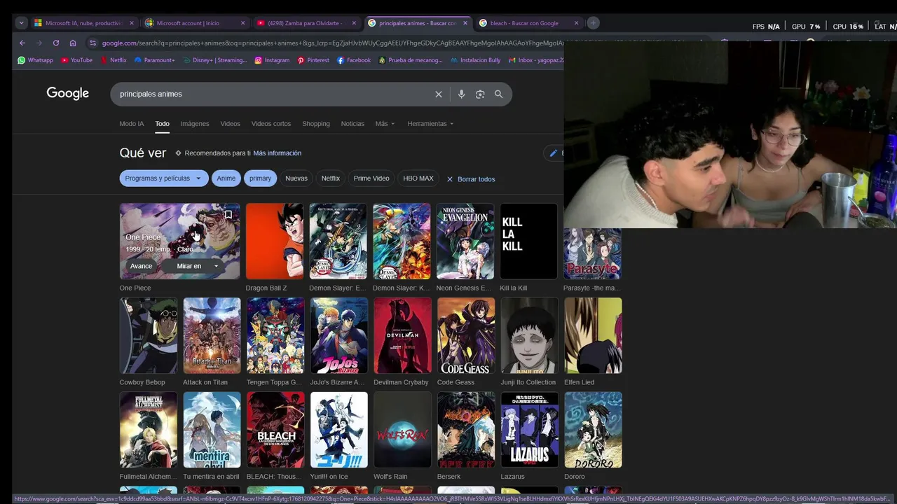This screenshot has width=897, height=504.
Task: Open the Más información link
Action: coord(278,153)
